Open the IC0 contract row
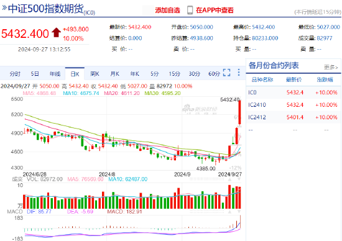 pyautogui.click(x=293, y=93)
